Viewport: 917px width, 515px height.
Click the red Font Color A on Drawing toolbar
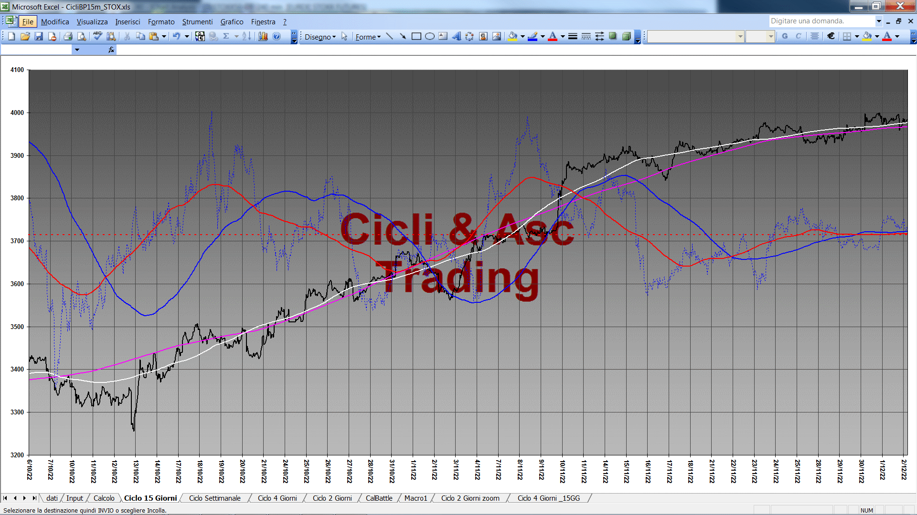coord(553,36)
